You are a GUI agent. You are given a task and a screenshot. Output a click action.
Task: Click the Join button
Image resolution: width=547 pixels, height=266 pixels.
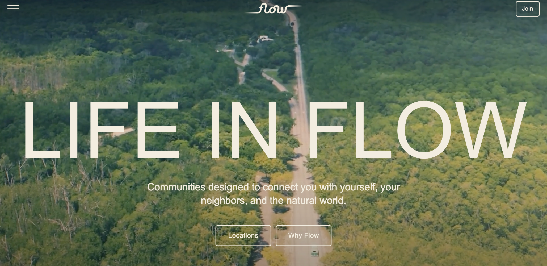pyautogui.click(x=527, y=9)
